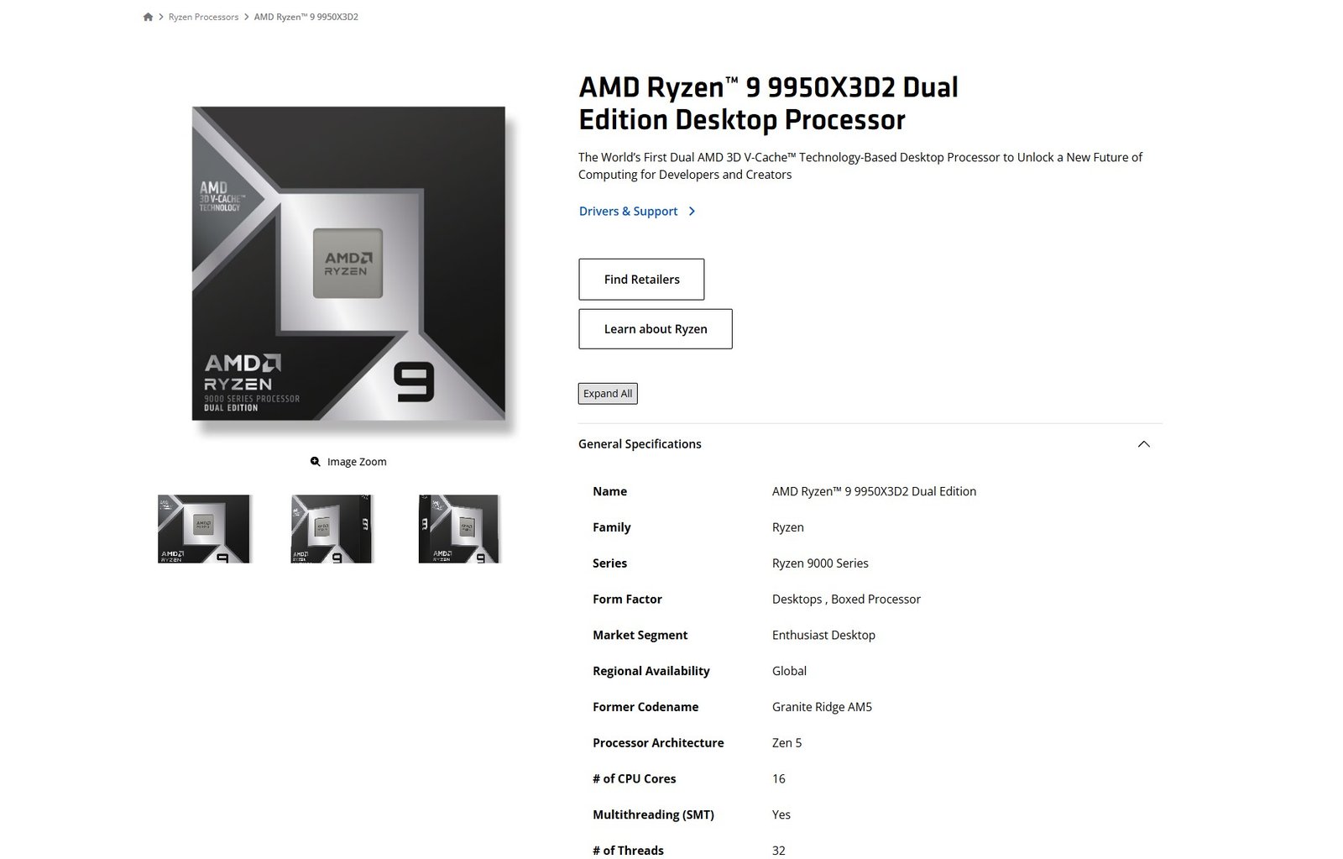This screenshot has height=859, width=1343.
Task: Go to Ryzen Processors breadcrumb
Action: [203, 17]
